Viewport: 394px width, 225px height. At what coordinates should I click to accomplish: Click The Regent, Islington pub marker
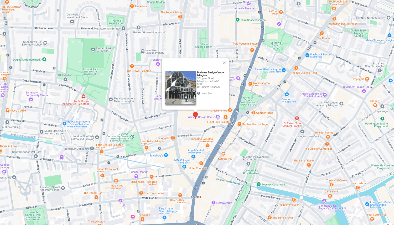point(180,17)
